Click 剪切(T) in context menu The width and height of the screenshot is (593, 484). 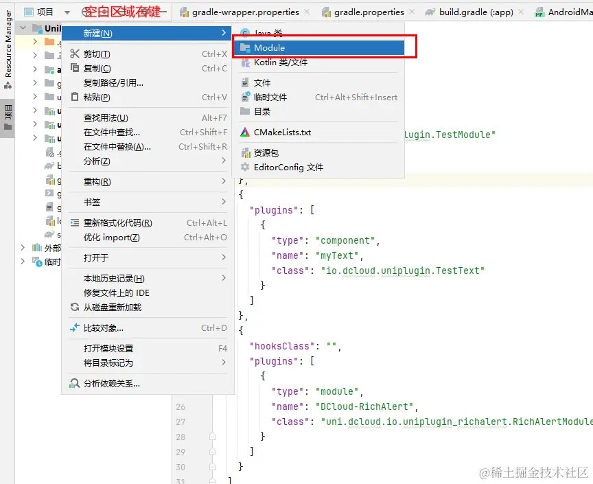pyautogui.click(x=148, y=54)
